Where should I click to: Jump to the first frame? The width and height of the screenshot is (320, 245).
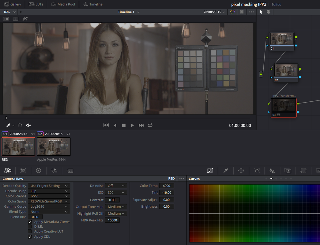tap(106, 125)
